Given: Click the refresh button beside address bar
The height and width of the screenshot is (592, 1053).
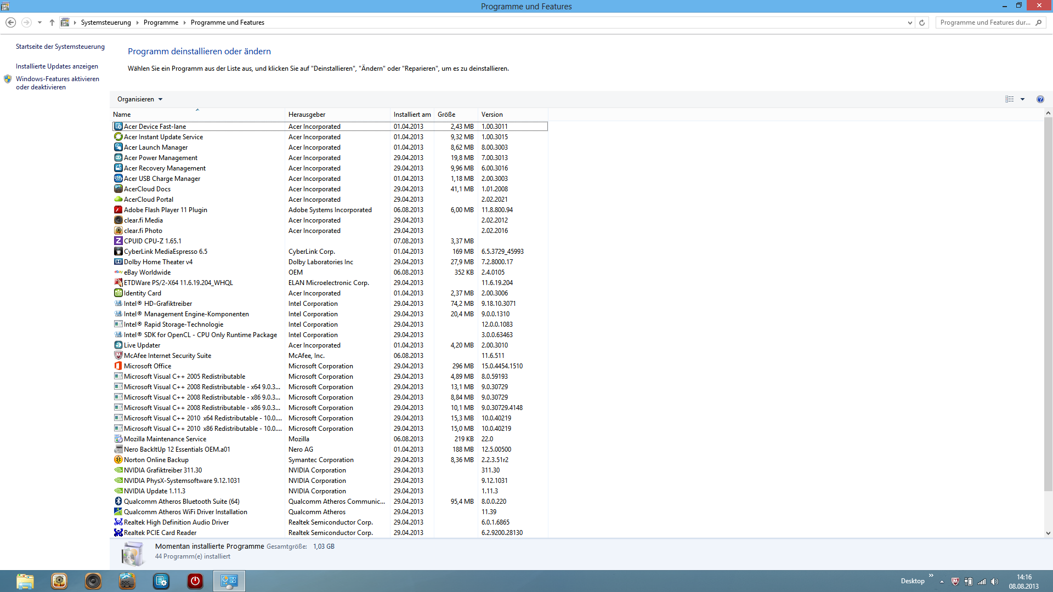Looking at the screenshot, I should [x=922, y=22].
